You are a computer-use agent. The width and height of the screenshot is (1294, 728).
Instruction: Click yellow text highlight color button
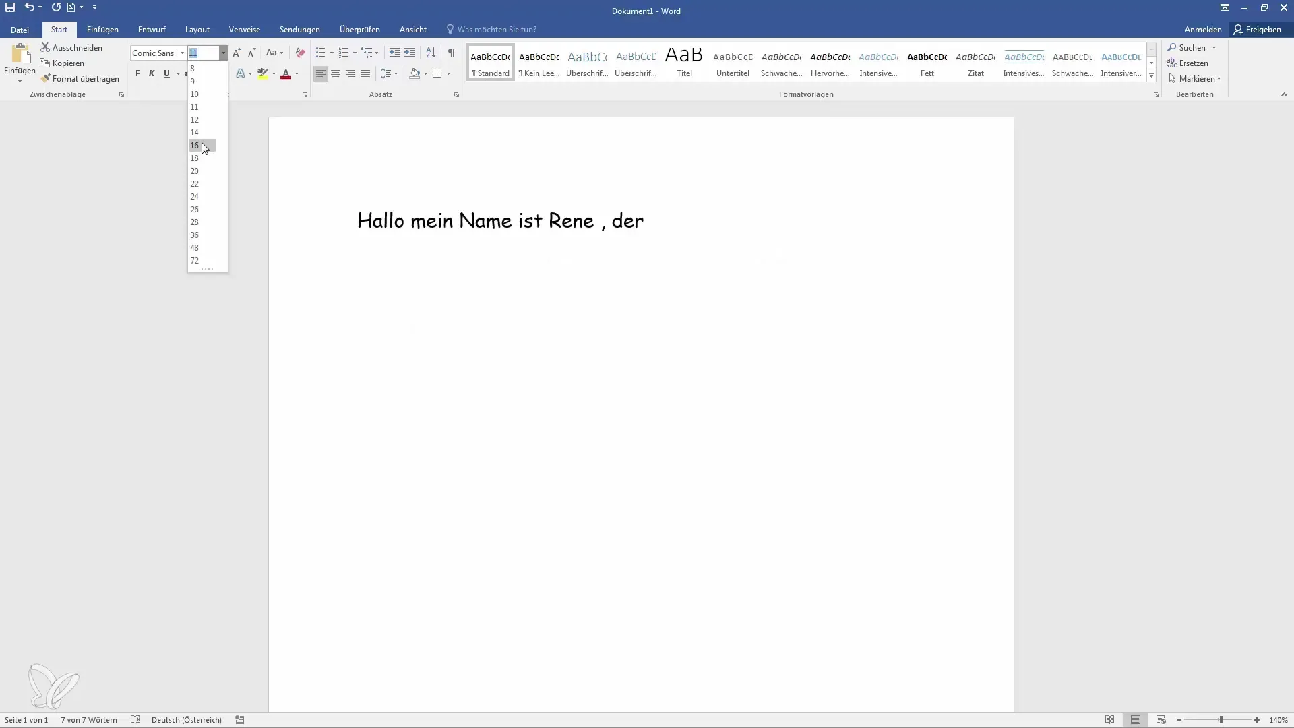pos(263,73)
